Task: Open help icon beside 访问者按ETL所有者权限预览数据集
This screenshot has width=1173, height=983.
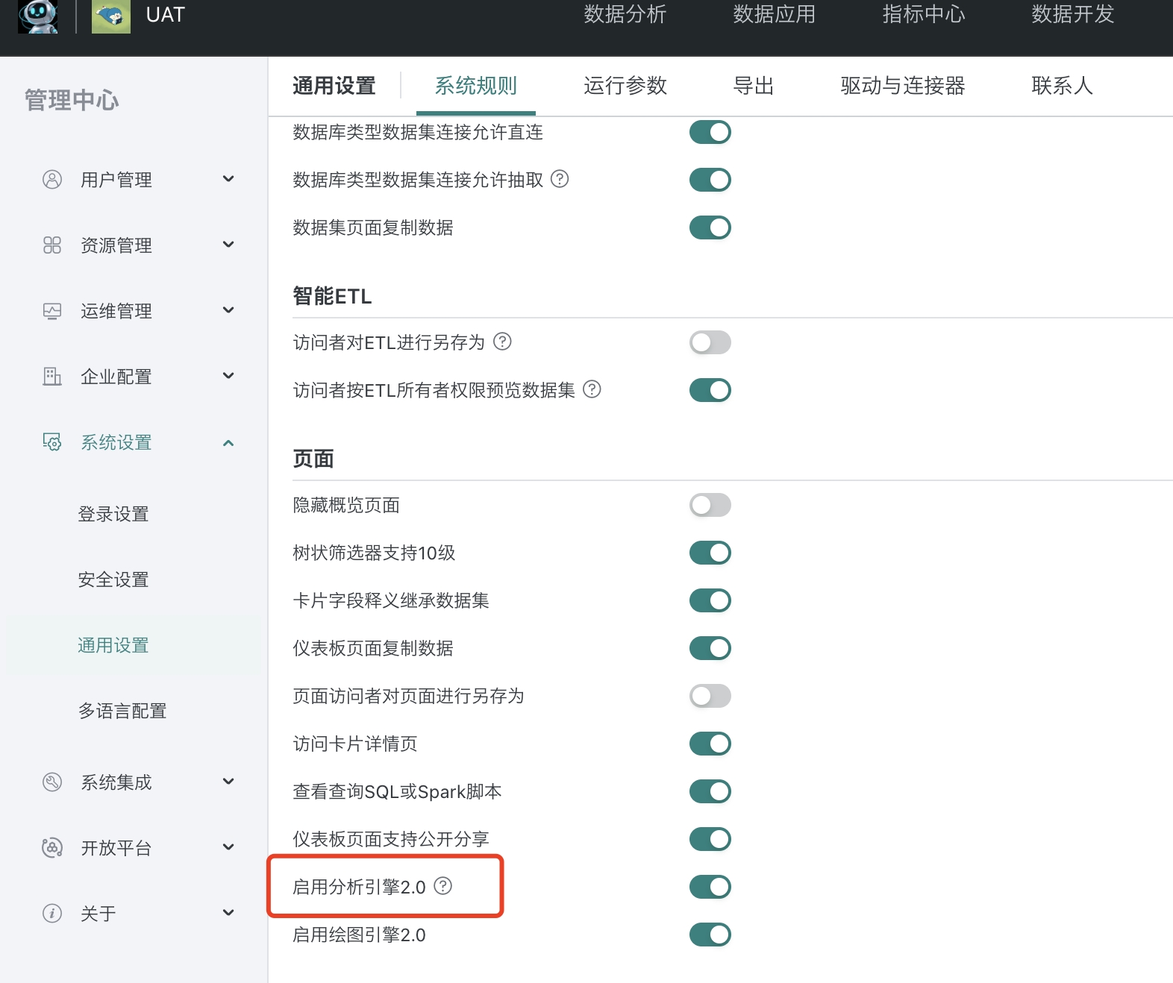Action: click(592, 389)
